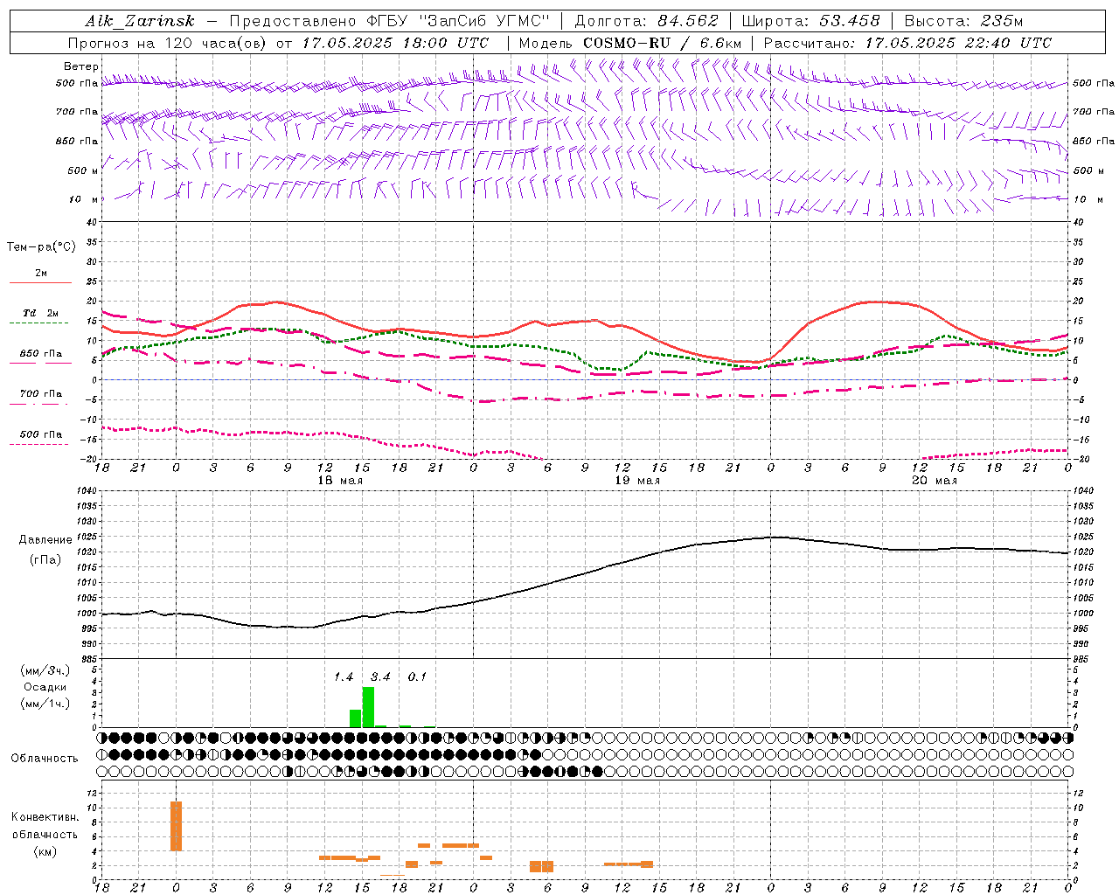Select the latitude value 53.458
Viewport: 1119px width, 895px height.
pyautogui.click(x=849, y=21)
